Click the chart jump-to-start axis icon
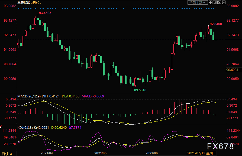Screen dimensions: 242x156 click(x=215, y=2)
